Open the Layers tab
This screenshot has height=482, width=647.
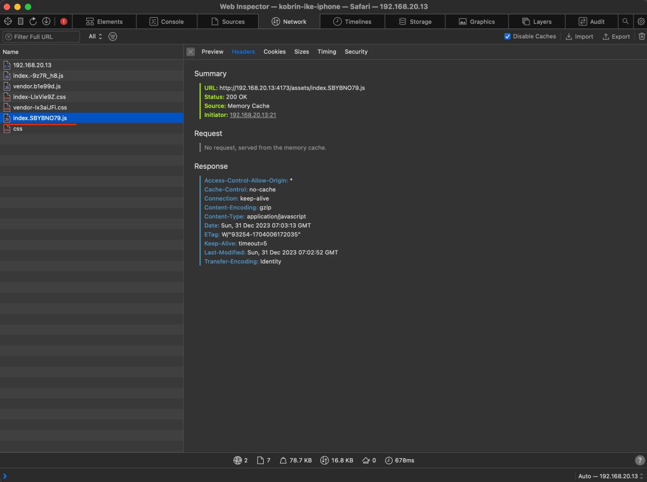536,22
